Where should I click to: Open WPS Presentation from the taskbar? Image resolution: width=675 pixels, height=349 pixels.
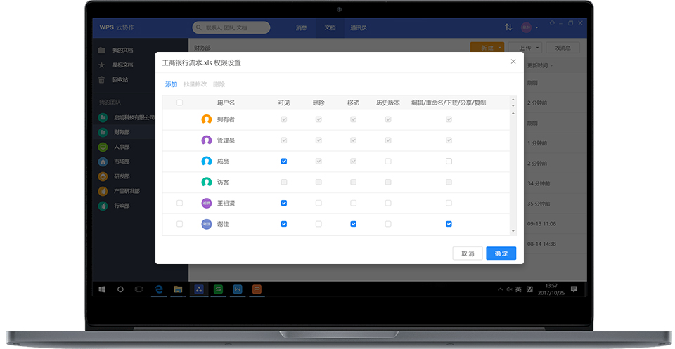(x=257, y=289)
